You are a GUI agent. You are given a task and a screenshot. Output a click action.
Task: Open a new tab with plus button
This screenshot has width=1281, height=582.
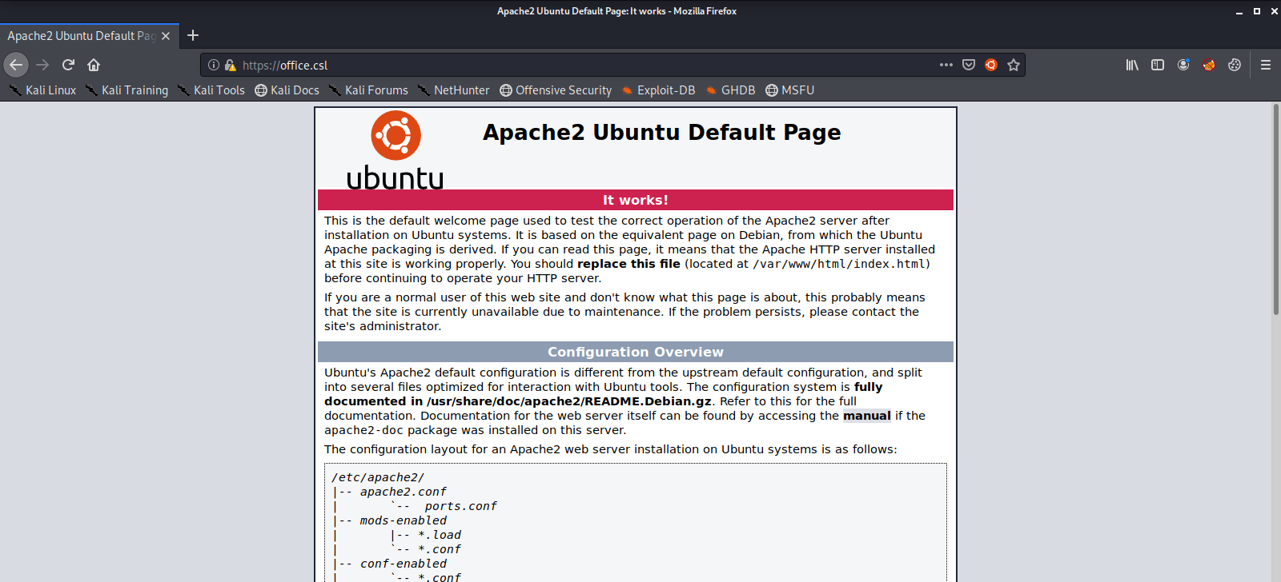point(193,35)
